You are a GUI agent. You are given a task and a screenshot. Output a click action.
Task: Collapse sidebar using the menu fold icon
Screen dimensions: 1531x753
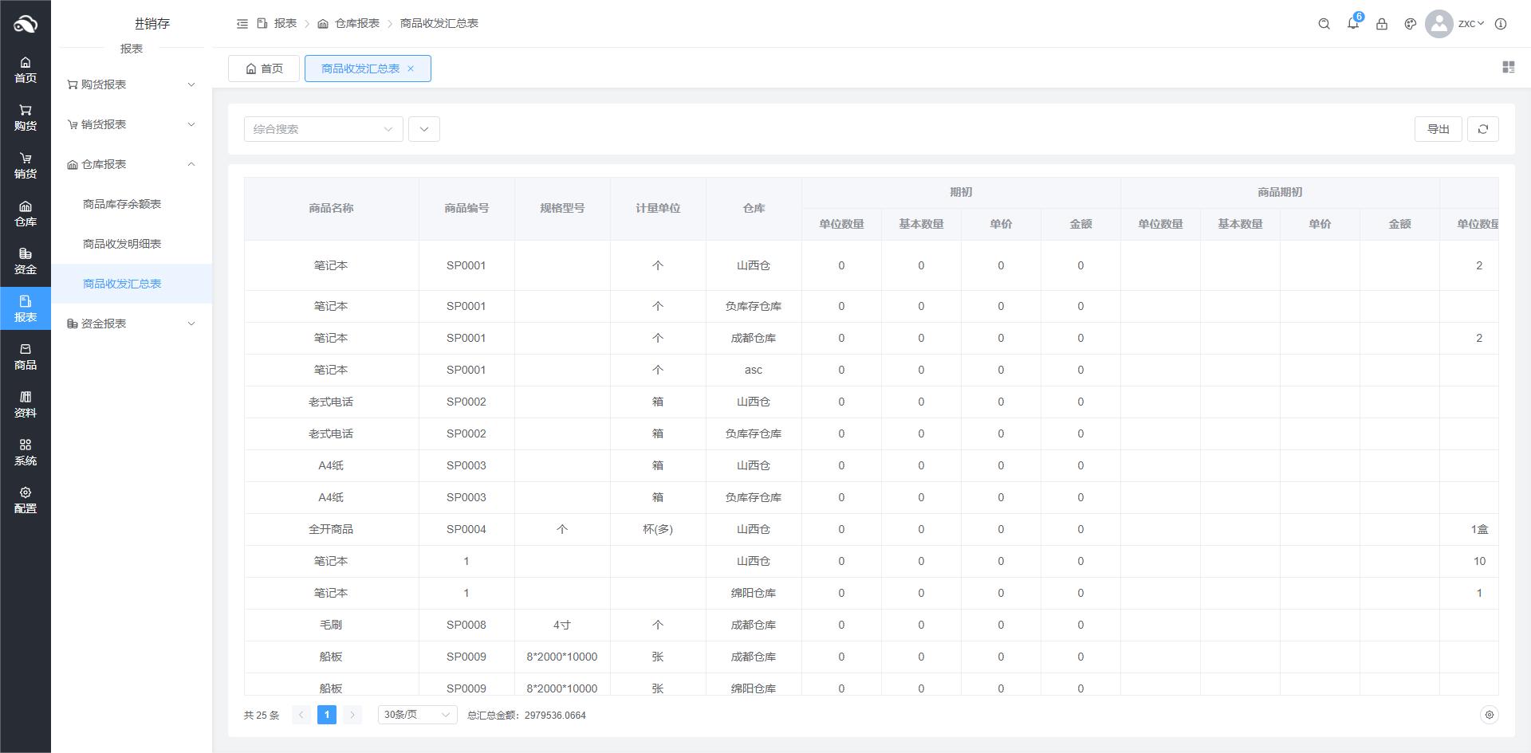[242, 24]
